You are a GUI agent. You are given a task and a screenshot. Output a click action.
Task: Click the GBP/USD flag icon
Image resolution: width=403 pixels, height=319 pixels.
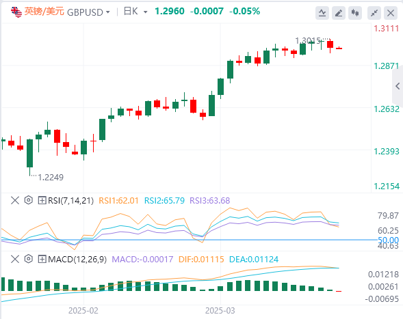(16, 12)
